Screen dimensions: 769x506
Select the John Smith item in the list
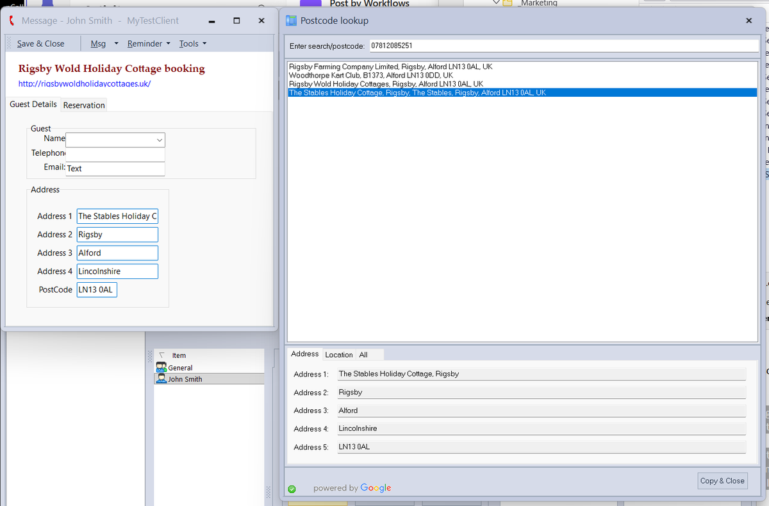pyautogui.click(x=209, y=379)
